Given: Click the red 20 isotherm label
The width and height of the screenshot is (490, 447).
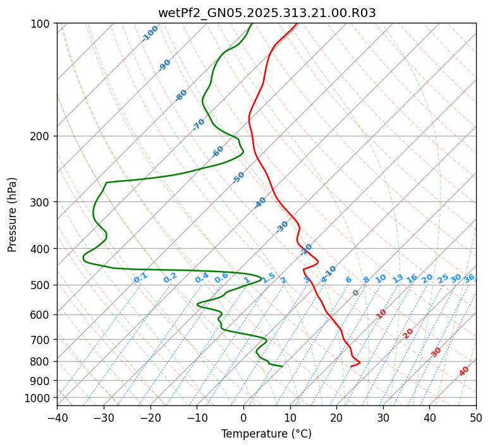Looking at the screenshot, I should pyautogui.click(x=408, y=333).
